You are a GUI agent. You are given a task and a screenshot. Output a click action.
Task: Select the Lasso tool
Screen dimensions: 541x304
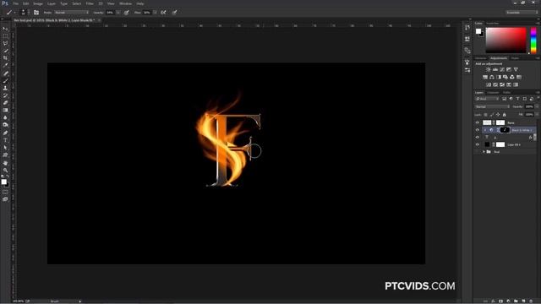[x=5, y=43]
